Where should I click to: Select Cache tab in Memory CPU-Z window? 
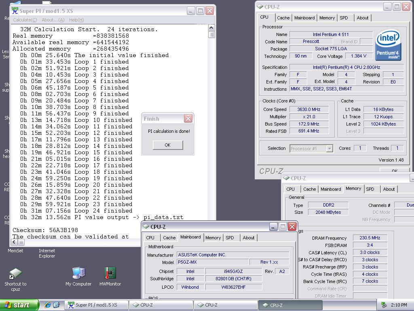pos(309,189)
